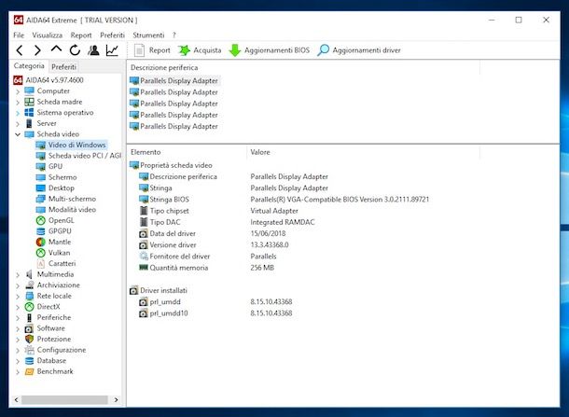The height and width of the screenshot is (417, 569).
Task: Open the Strumenti menu
Action: [x=148, y=35]
